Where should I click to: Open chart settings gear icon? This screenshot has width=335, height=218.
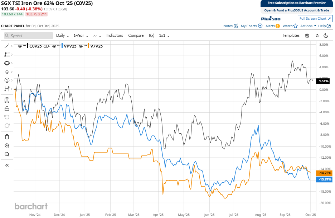click(307, 36)
